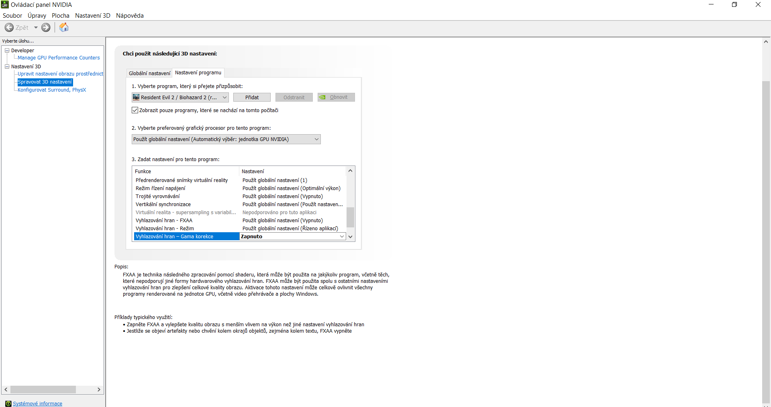Screen dimensions: 771x407
Task: Open Systémové informace link
Action: [x=37, y=403]
